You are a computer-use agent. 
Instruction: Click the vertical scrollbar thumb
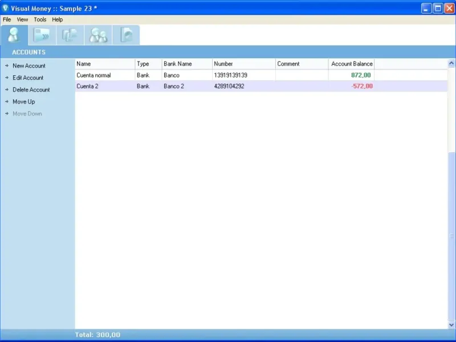coord(451,235)
